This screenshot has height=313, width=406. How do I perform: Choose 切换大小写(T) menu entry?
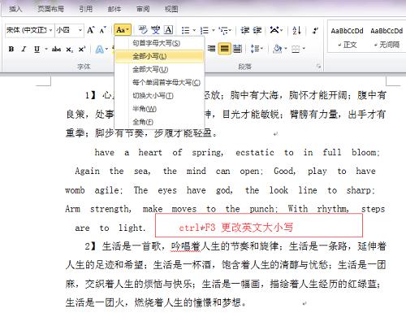click(159, 96)
